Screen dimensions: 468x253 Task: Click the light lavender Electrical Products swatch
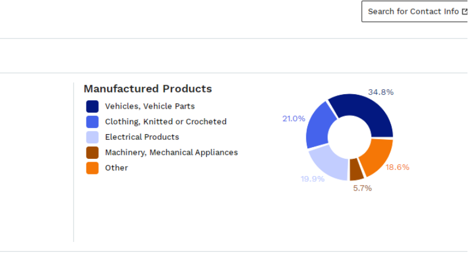pos(92,137)
